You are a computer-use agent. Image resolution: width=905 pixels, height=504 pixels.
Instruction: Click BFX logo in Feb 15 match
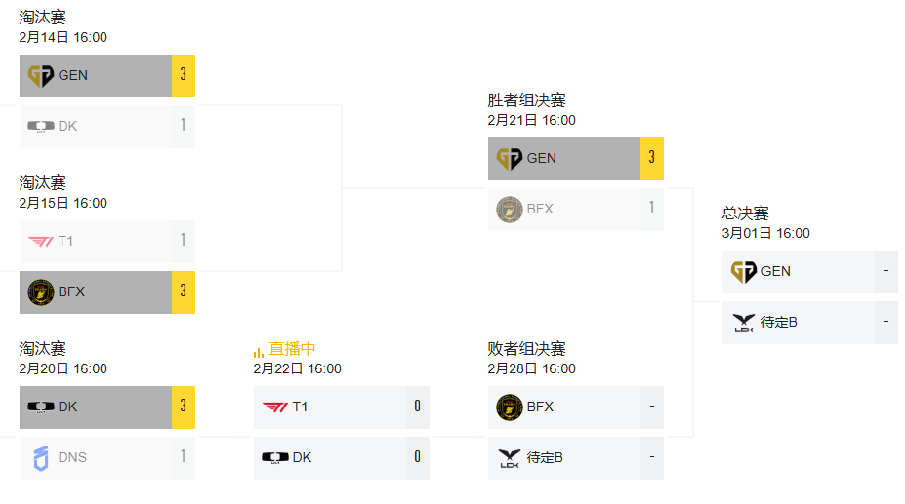(x=41, y=291)
